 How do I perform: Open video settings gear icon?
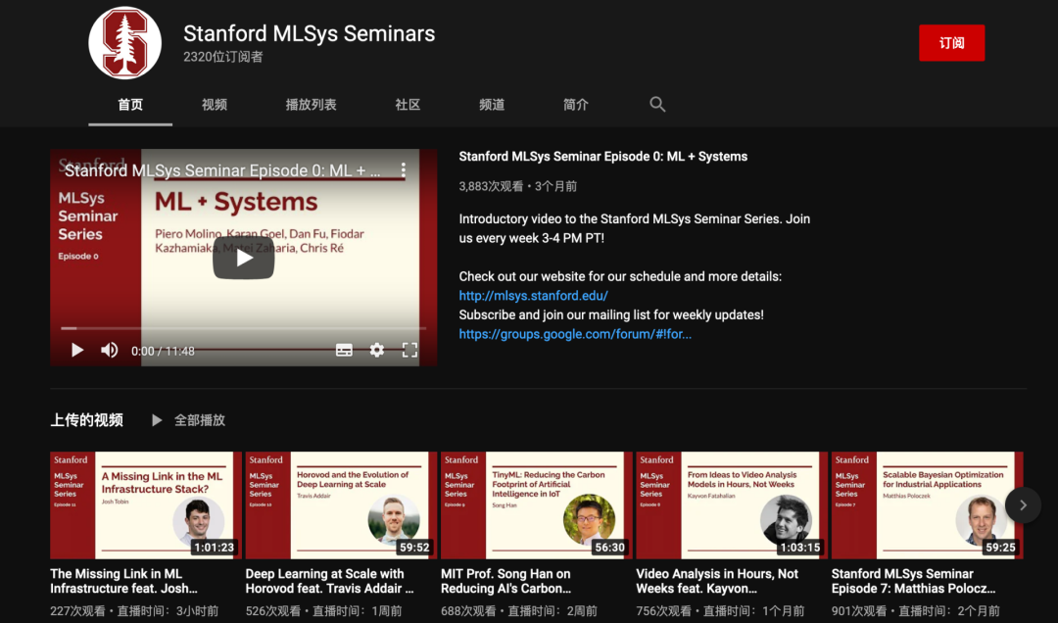(x=376, y=350)
